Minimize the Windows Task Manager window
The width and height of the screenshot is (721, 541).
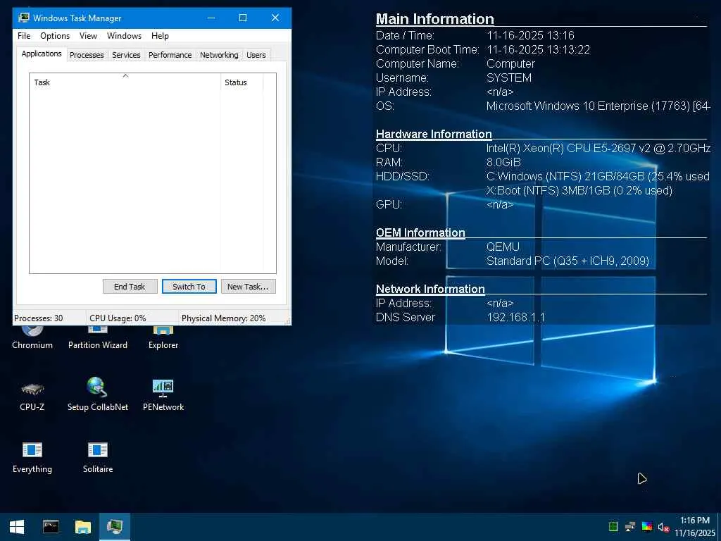211,18
